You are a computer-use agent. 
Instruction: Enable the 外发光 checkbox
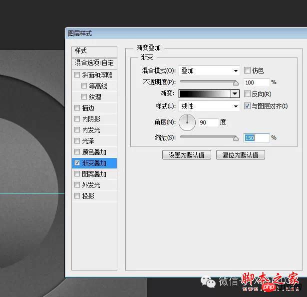[x=77, y=185]
